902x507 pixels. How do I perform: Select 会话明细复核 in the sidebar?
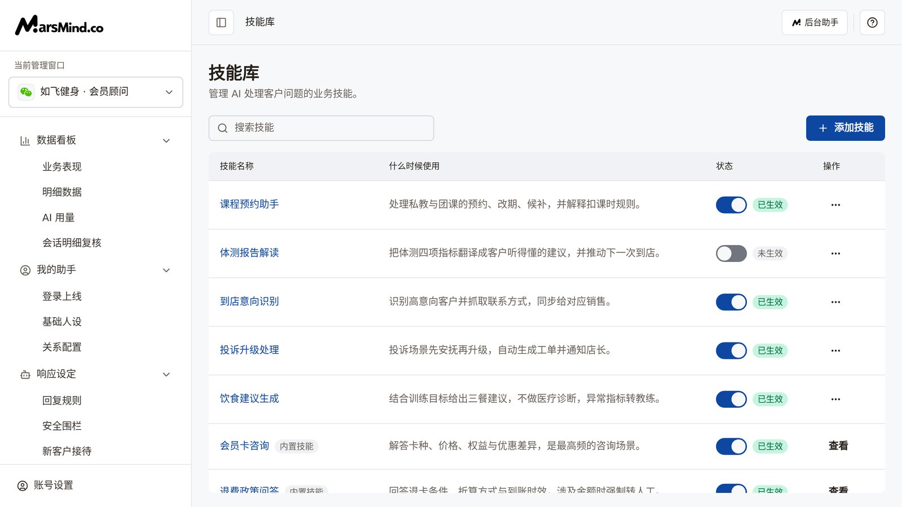(x=72, y=243)
